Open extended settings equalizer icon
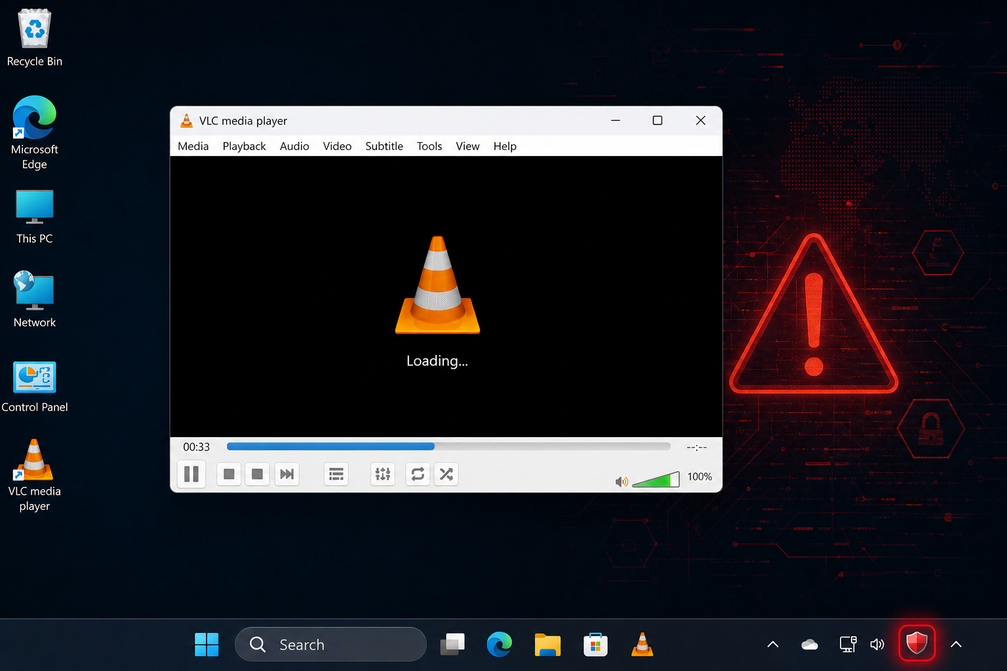Image resolution: width=1007 pixels, height=671 pixels. click(383, 474)
